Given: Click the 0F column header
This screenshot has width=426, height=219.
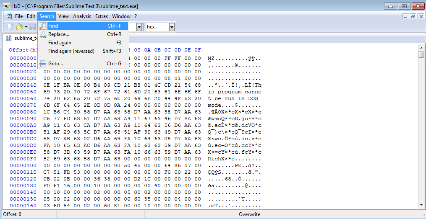Looking at the screenshot, I should pos(198,50).
